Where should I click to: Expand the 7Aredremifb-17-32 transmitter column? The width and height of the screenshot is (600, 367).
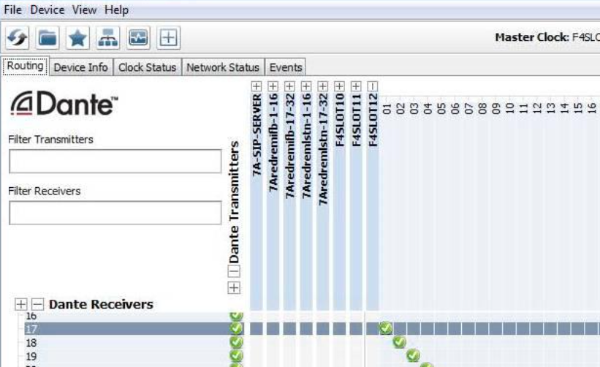[289, 86]
